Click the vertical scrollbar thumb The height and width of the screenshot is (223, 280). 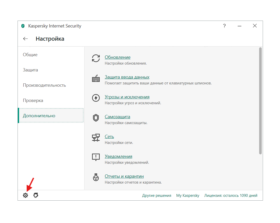click(x=260, y=101)
